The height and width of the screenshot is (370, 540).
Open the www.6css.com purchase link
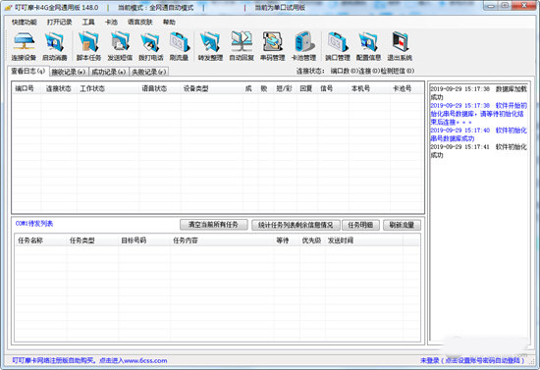tap(89, 360)
